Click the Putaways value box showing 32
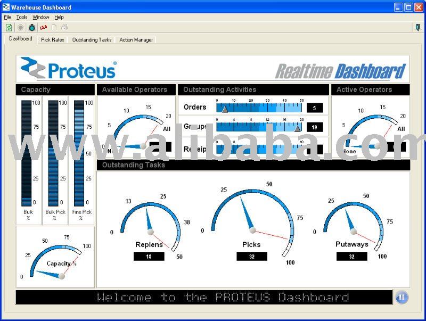The width and height of the screenshot is (426, 321). [x=352, y=257]
